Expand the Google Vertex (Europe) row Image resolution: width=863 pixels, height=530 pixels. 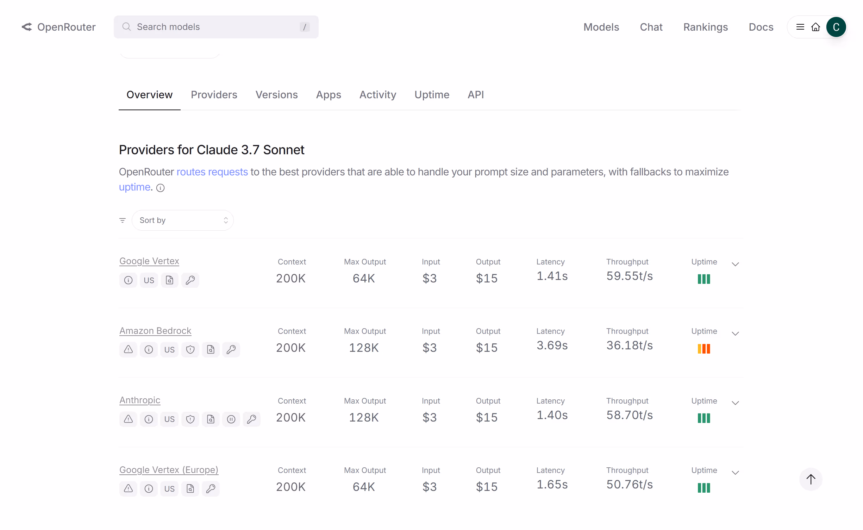coord(735,473)
